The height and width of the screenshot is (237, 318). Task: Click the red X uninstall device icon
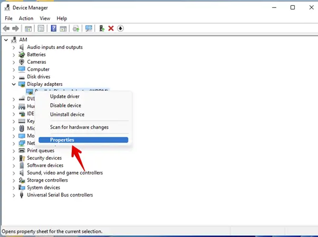pos(111,28)
